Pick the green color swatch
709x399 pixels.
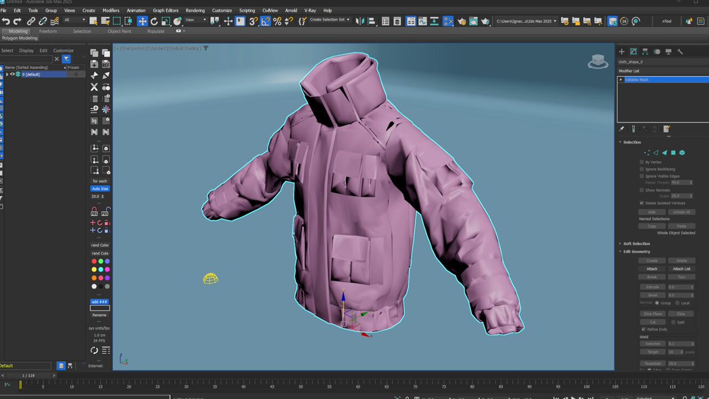pyautogui.click(x=100, y=261)
